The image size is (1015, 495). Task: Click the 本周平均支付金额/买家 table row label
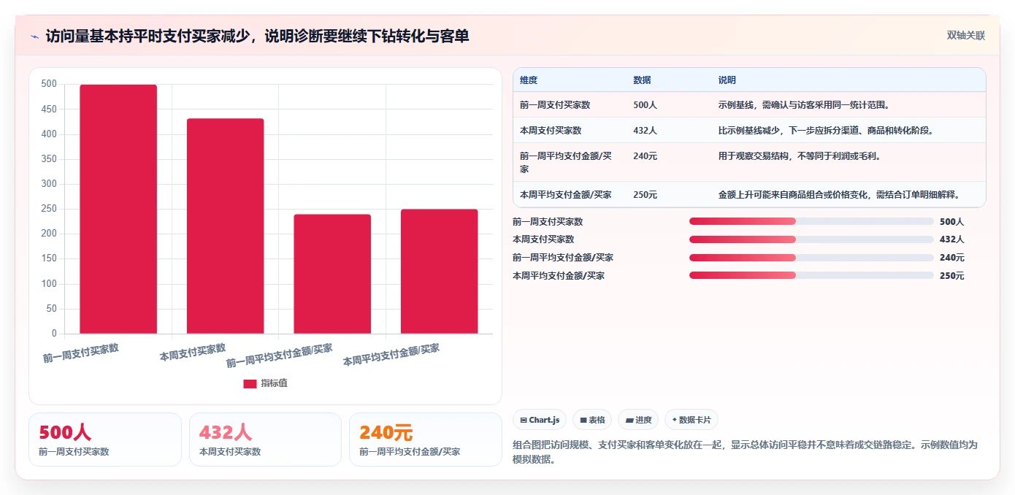coord(566,195)
